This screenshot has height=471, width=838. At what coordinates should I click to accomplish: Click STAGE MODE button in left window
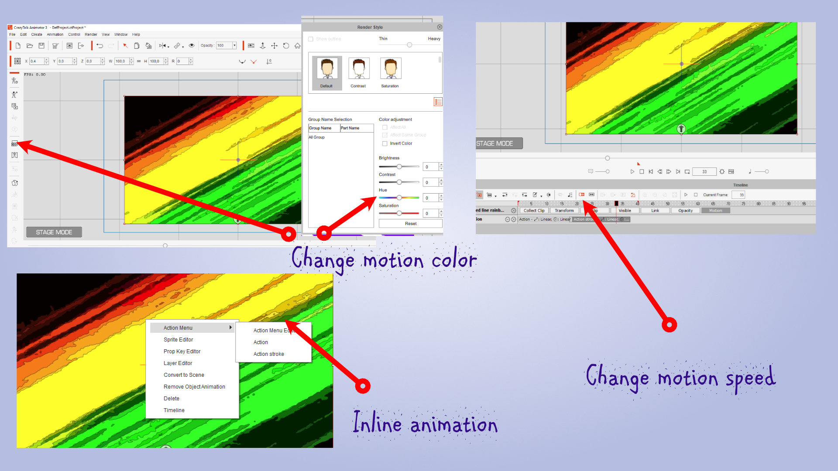(x=54, y=232)
